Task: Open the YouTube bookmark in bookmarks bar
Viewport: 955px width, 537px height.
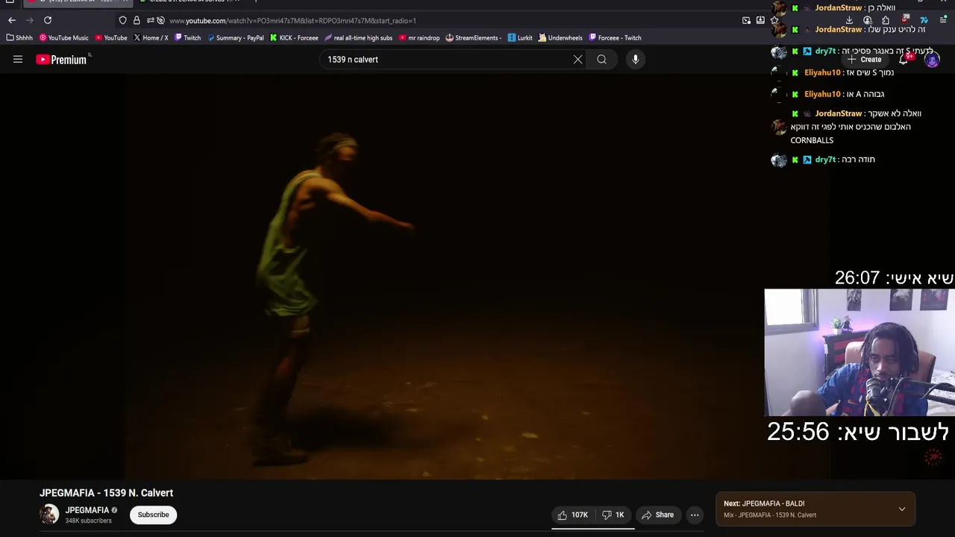Action: [111, 37]
